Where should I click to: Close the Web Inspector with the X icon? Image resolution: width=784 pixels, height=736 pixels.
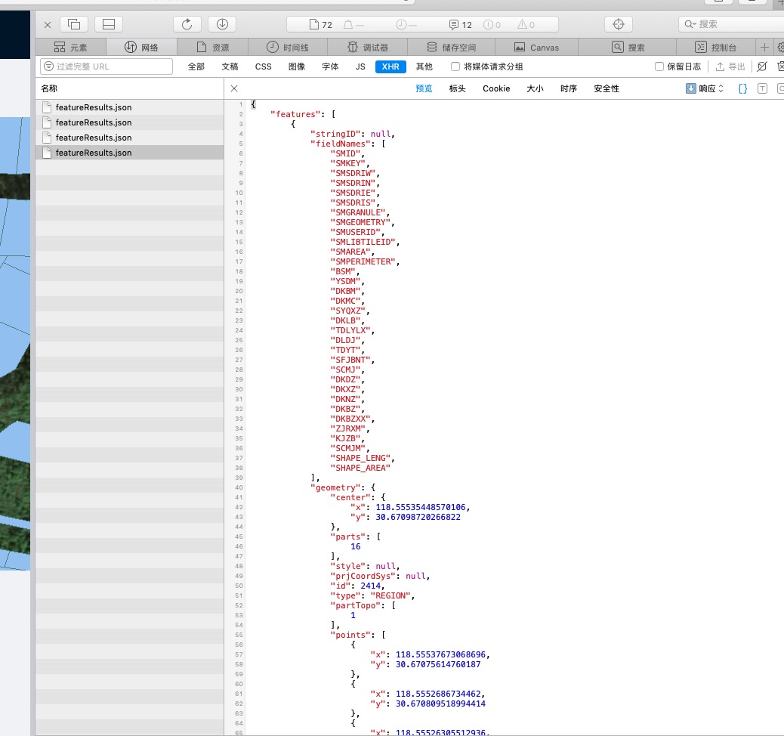pos(48,24)
